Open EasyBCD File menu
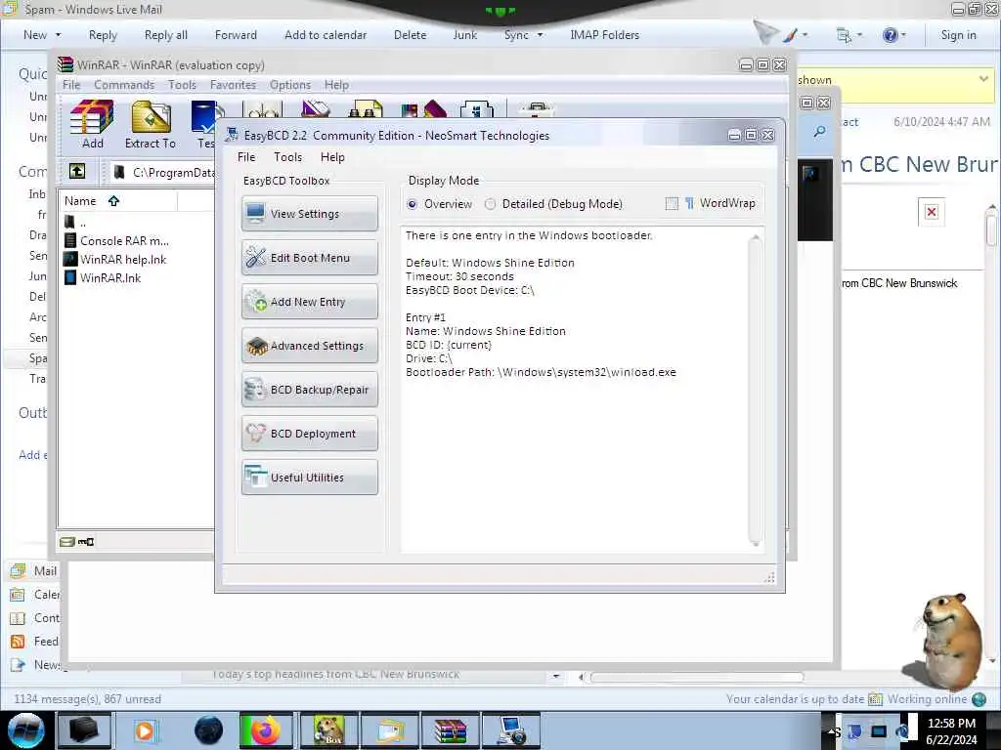The height and width of the screenshot is (750, 1001). coord(245,157)
